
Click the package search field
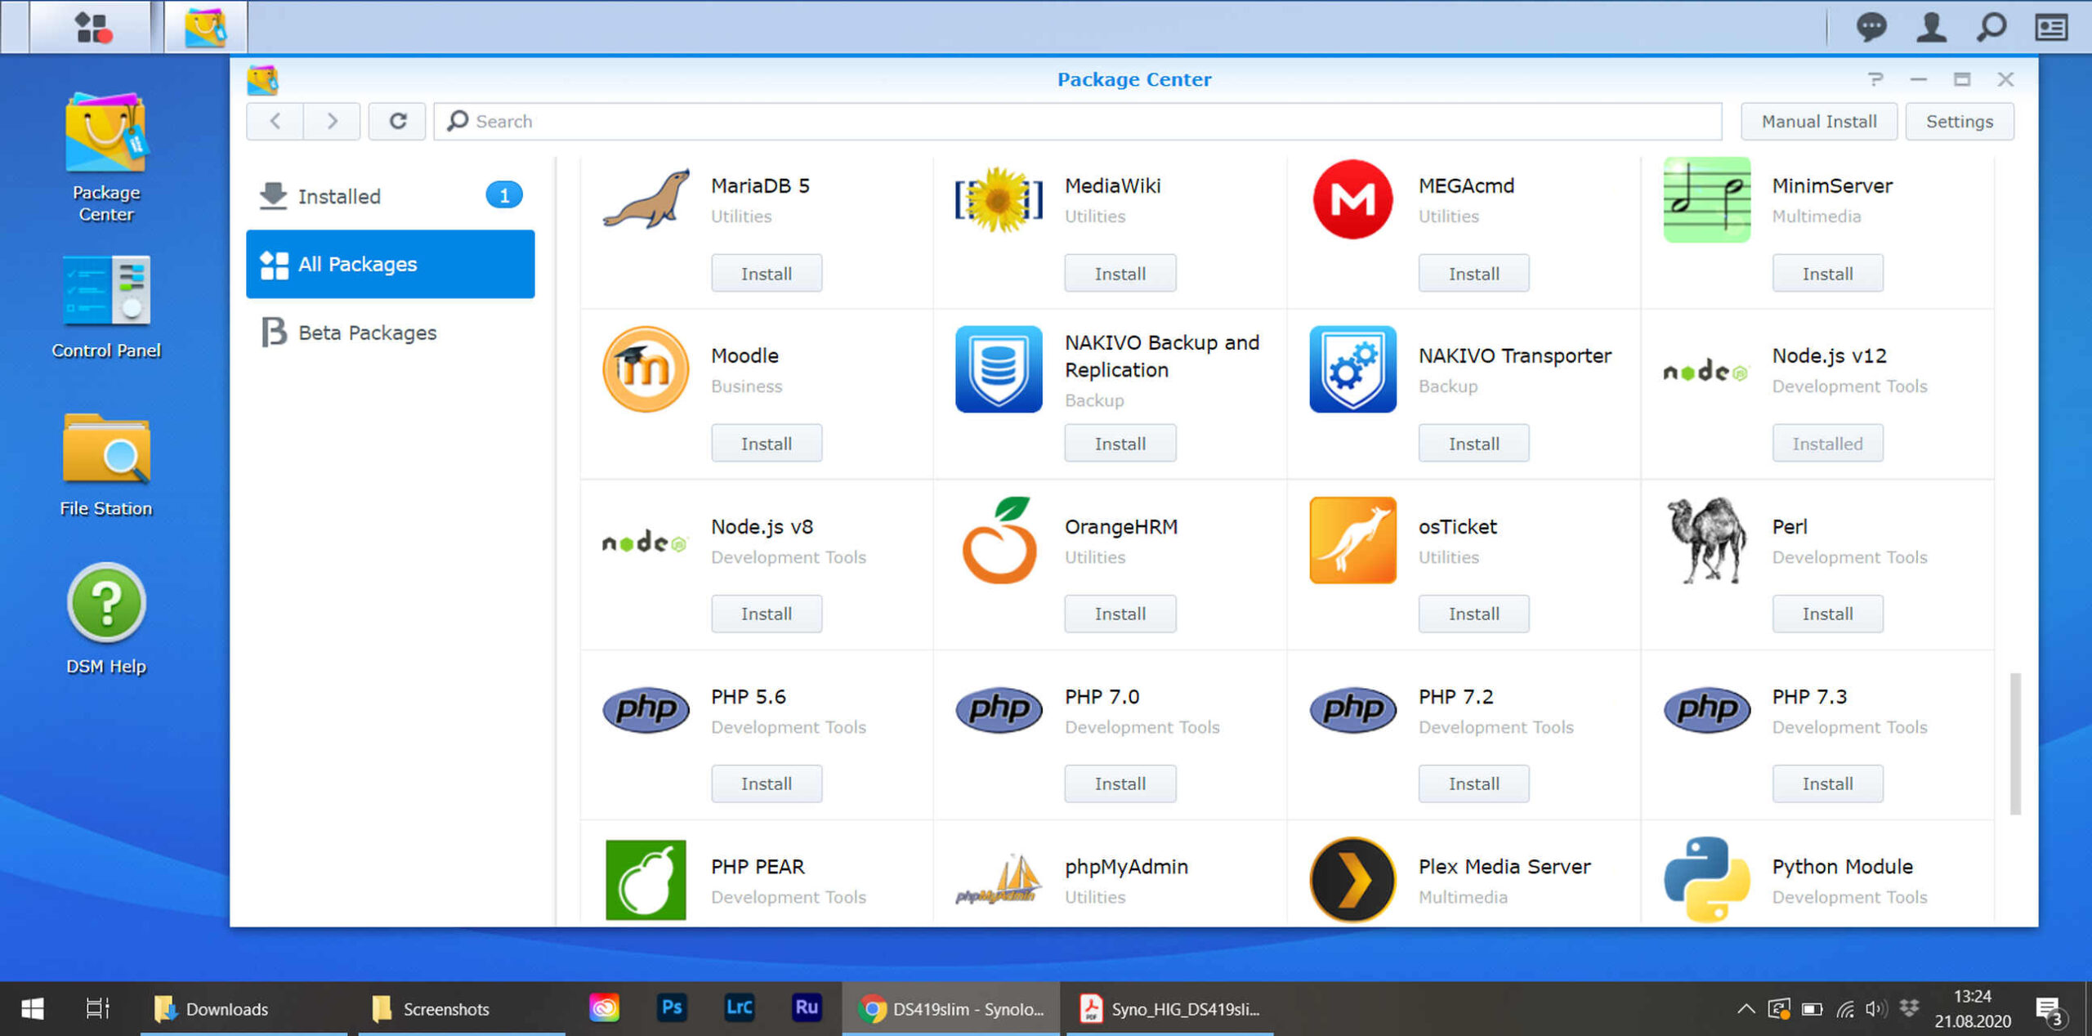[x=1078, y=121]
